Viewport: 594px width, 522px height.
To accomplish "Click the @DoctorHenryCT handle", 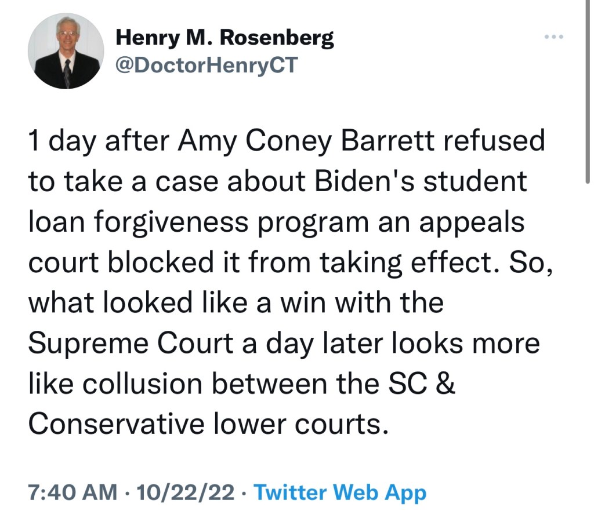I will (207, 65).
